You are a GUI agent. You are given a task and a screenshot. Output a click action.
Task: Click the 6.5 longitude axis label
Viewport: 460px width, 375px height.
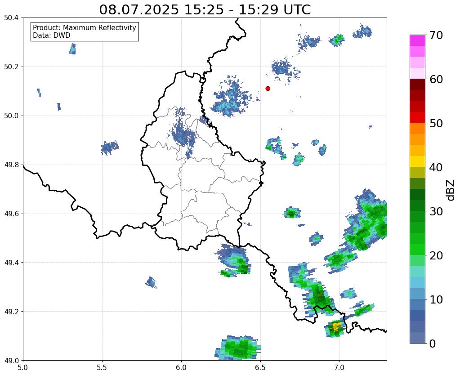click(x=260, y=367)
